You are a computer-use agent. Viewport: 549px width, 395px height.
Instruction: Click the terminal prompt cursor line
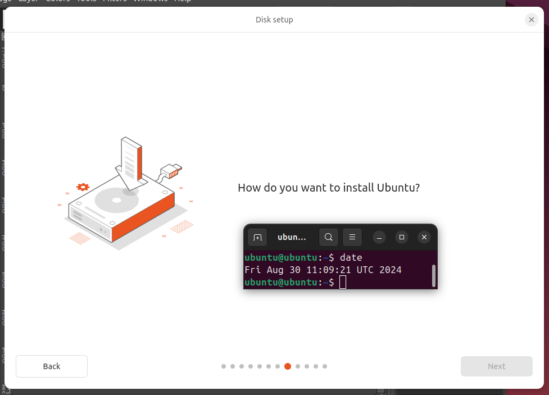[x=295, y=282]
